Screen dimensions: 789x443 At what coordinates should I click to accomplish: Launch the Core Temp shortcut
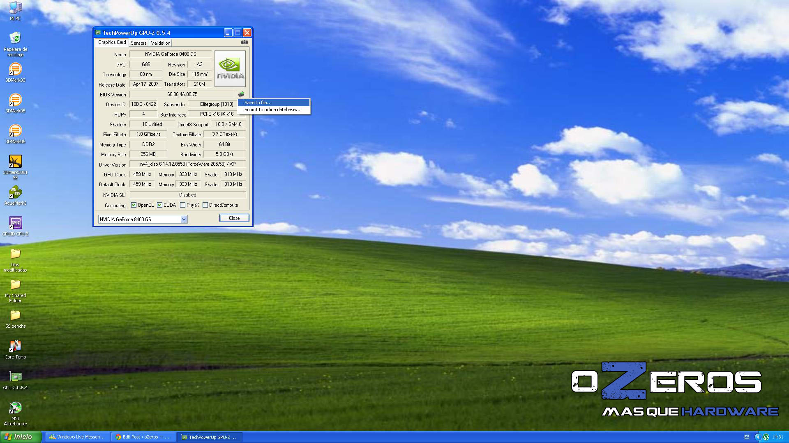[x=15, y=349]
